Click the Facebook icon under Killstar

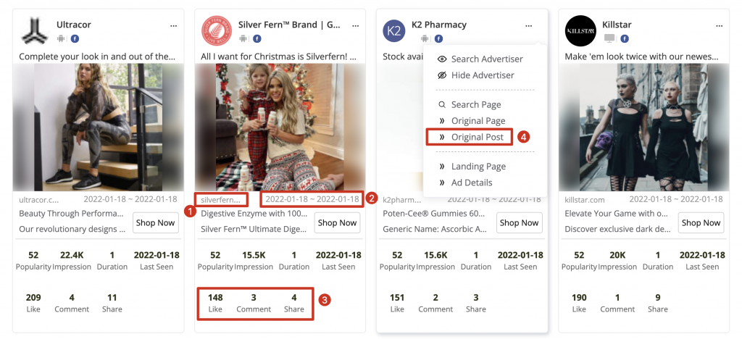[624, 38]
